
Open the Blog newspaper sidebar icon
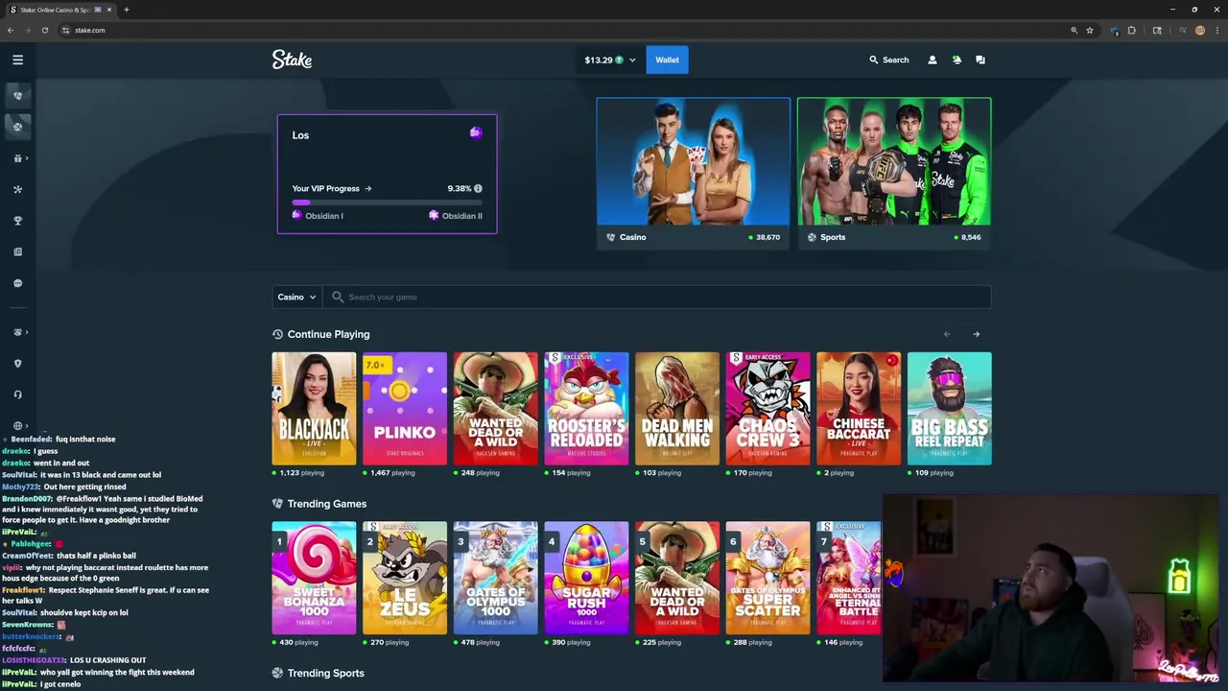pos(17,251)
